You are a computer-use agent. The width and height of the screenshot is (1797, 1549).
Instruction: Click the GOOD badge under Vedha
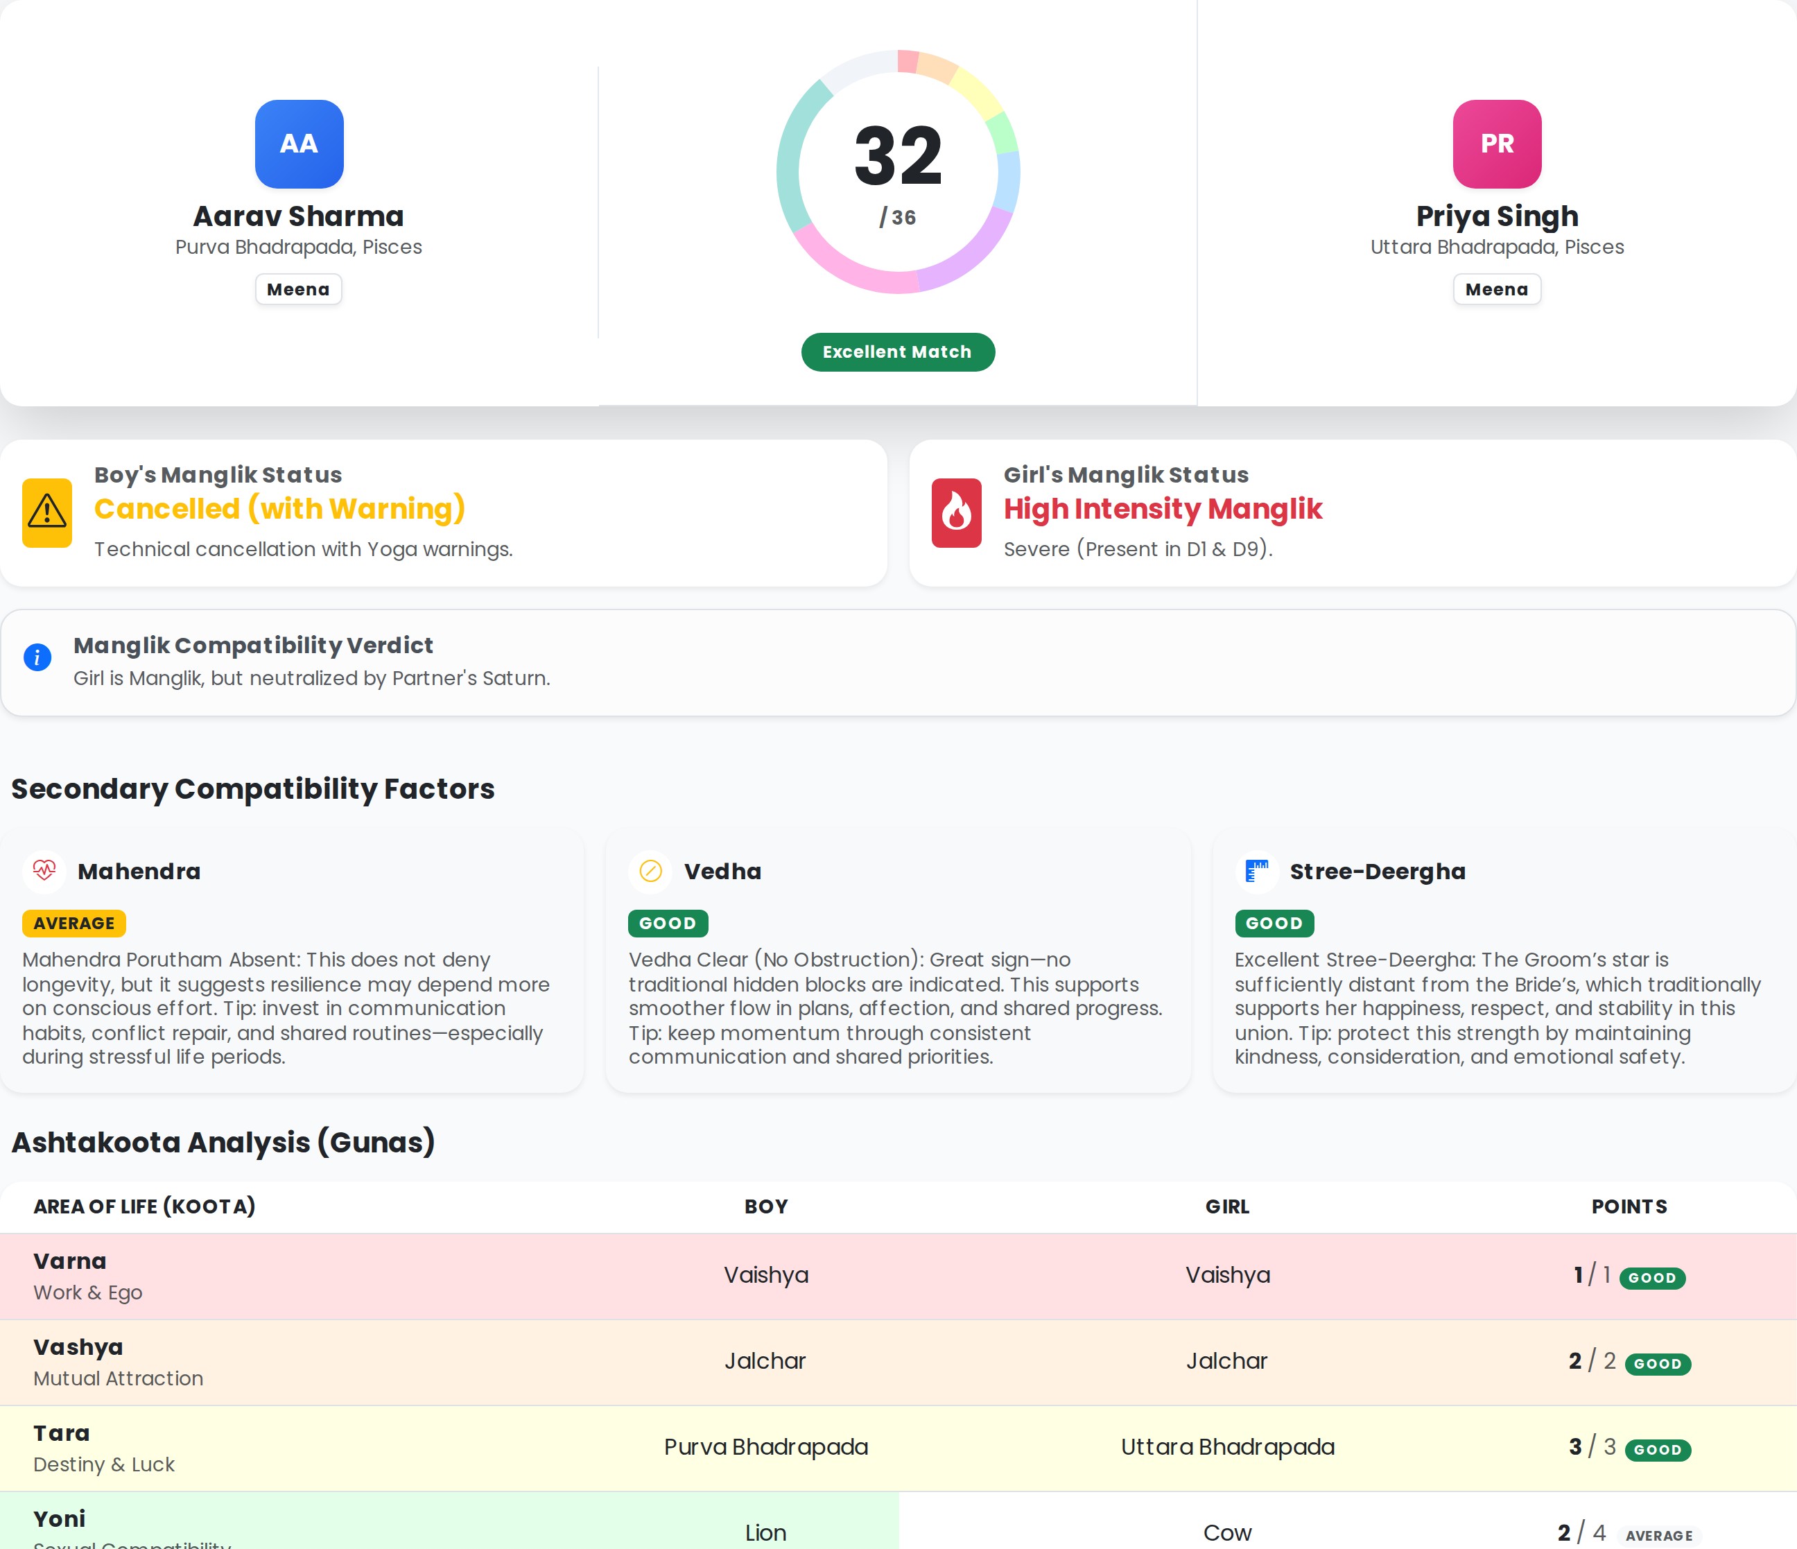tap(667, 923)
